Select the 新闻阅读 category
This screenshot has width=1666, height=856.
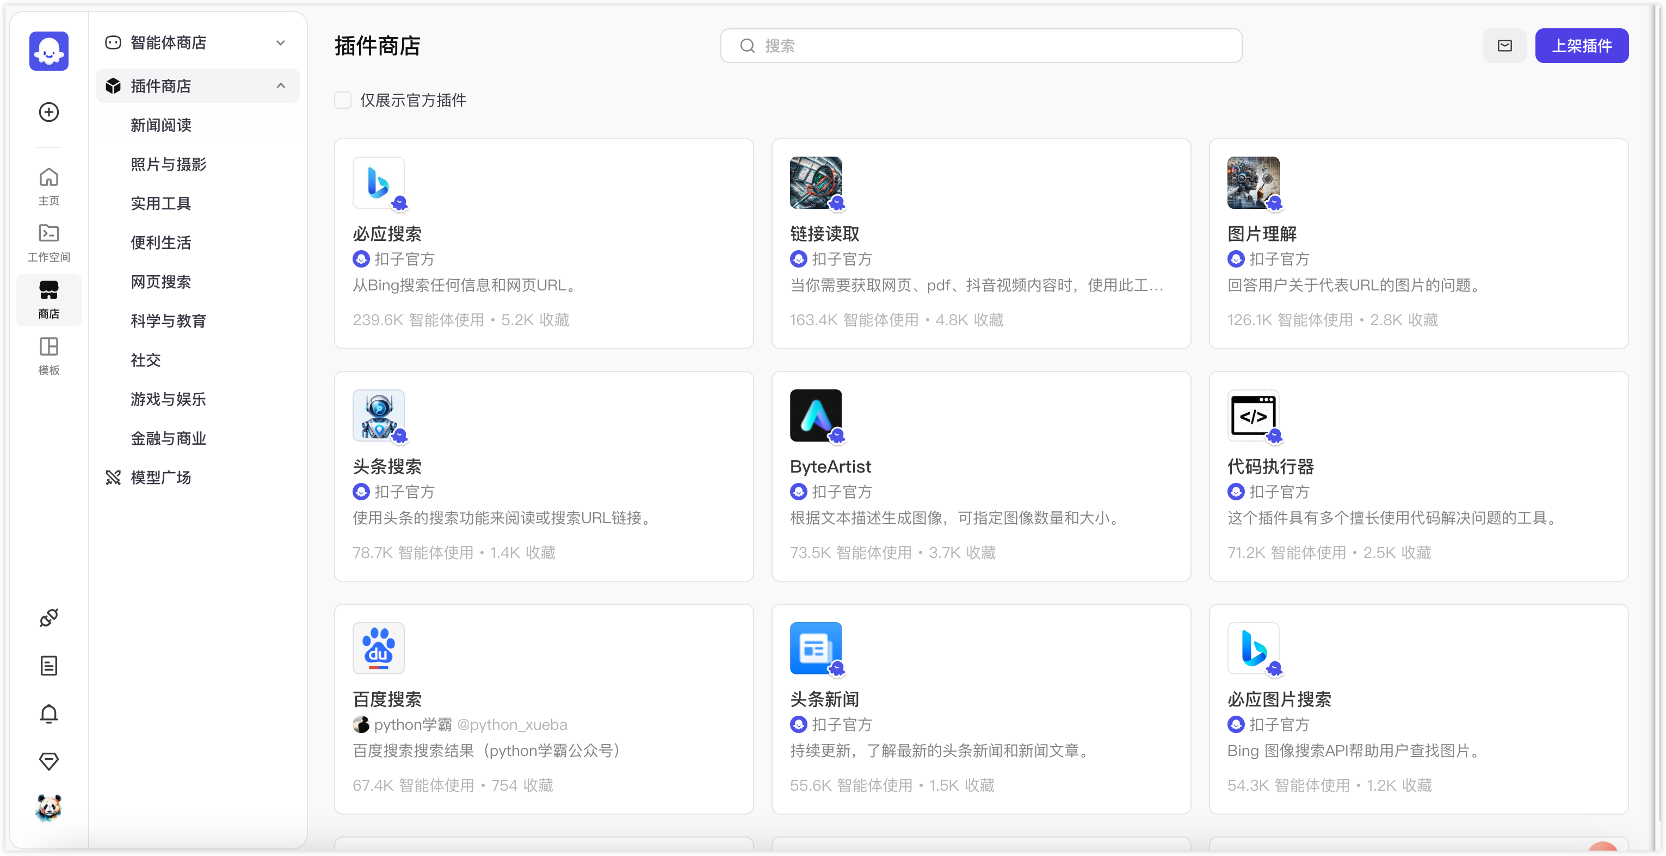pyautogui.click(x=161, y=125)
